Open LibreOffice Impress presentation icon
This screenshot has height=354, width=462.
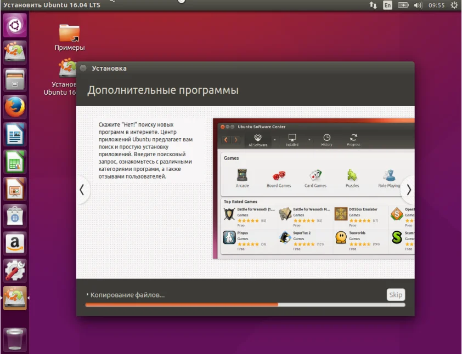point(15,189)
